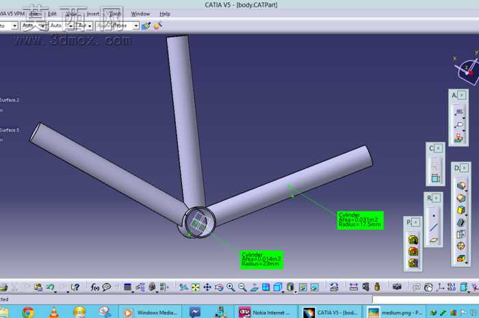479x318 pixels.
Task: Click the Surface.5 tree item
Action: [10, 130]
